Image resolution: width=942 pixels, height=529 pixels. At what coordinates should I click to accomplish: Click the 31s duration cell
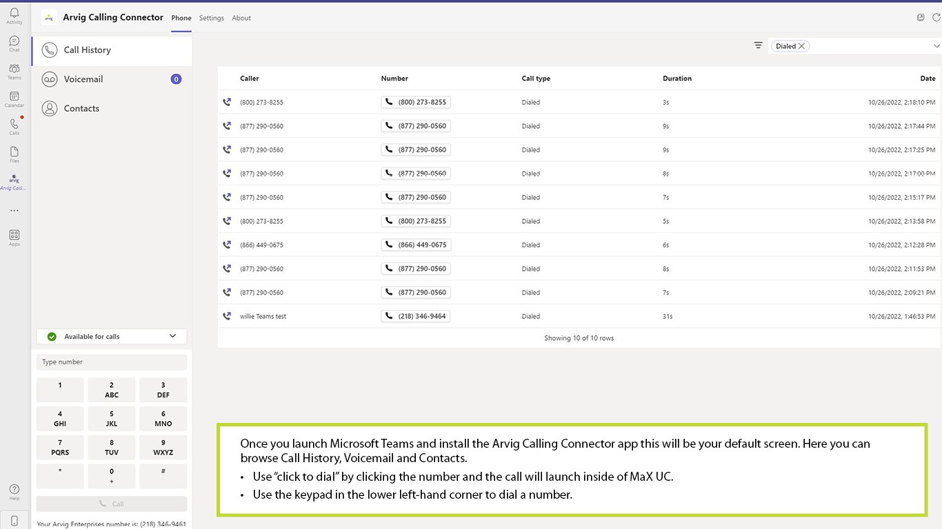click(x=668, y=316)
